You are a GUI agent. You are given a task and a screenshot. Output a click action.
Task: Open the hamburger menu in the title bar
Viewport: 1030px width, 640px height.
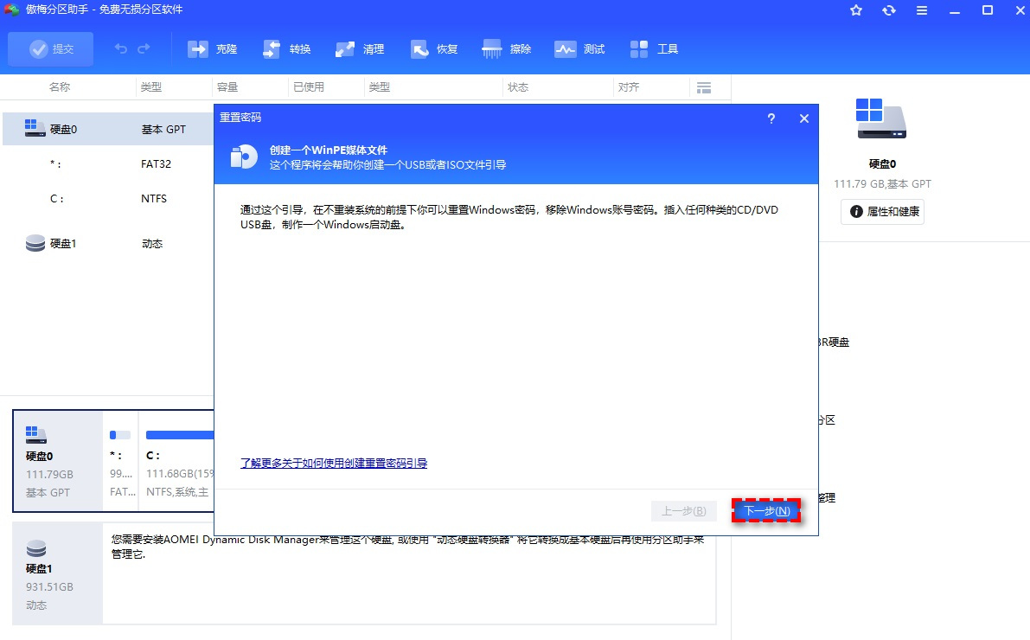tap(921, 10)
